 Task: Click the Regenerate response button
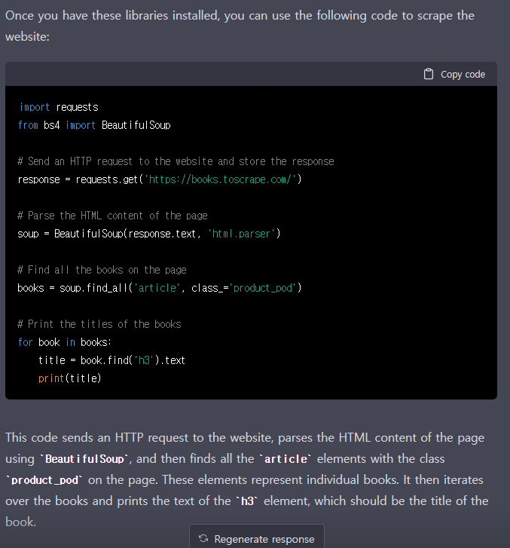pos(257,538)
